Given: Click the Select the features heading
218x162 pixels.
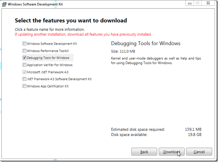Looking at the screenshot, I should tap(71, 20).
